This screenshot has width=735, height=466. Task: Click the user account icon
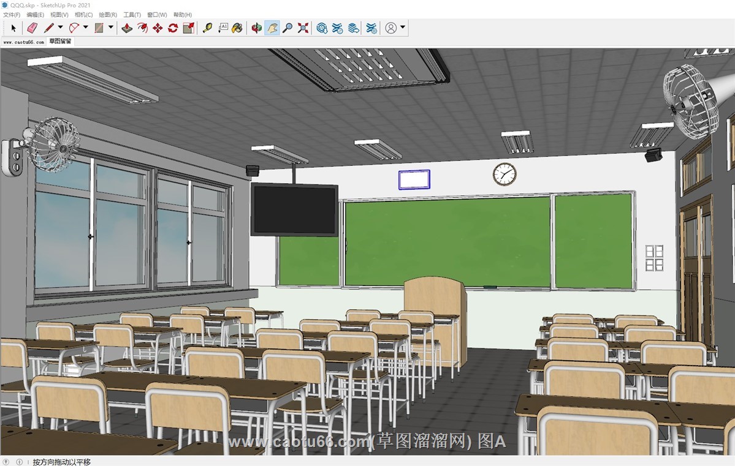[391, 28]
